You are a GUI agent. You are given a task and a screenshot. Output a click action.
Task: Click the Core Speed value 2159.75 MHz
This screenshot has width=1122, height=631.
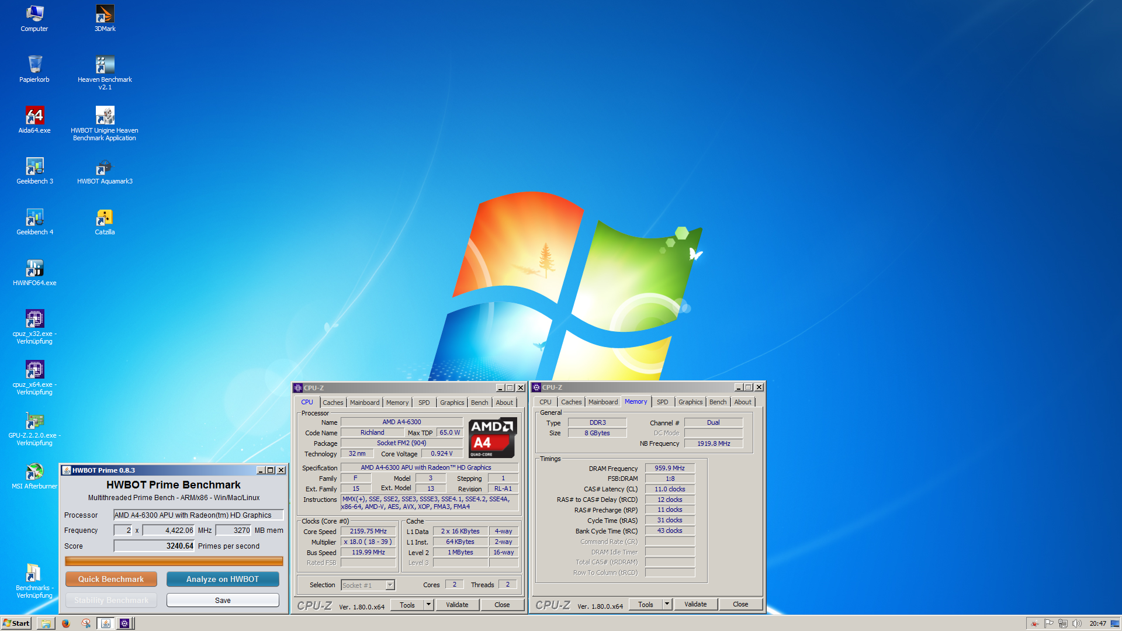pyautogui.click(x=368, y=531)
